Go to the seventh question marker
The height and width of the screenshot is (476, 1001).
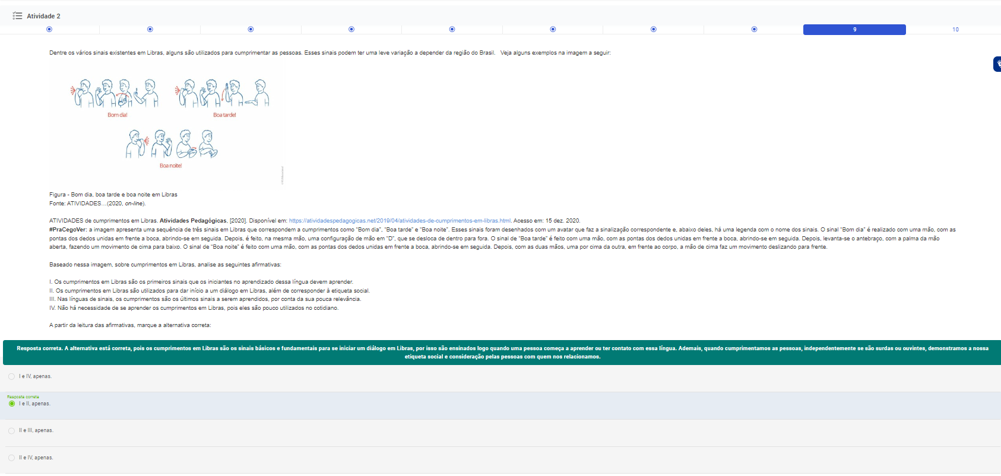[x=654, y=29]
